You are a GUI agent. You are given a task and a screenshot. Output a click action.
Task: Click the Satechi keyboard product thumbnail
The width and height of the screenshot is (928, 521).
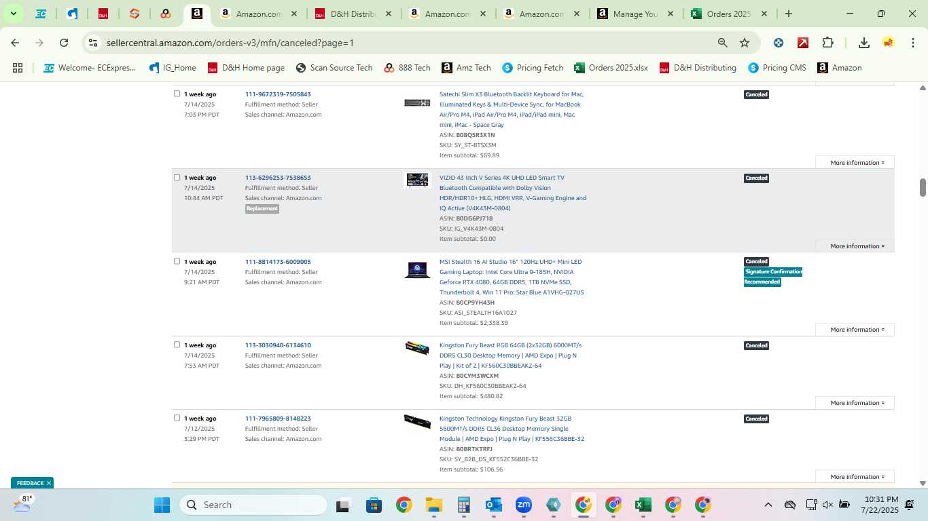pyautogui.click(x=417, y=102)
